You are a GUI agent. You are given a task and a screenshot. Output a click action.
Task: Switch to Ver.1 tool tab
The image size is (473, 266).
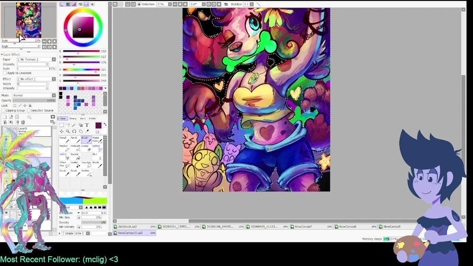pyautogui.click(x=83, y=119)
